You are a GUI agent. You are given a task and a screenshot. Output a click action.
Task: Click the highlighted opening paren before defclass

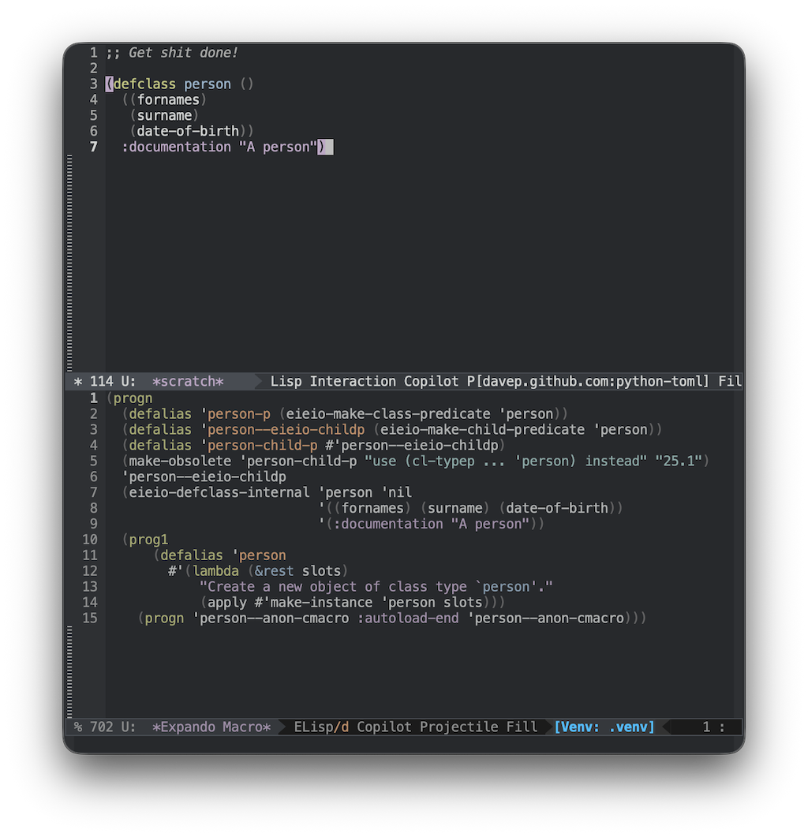click(x=110, y=84)
